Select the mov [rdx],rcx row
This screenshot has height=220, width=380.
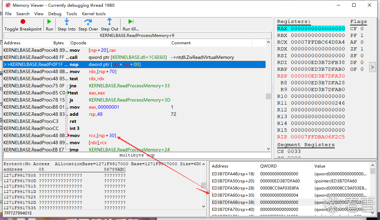134,142
